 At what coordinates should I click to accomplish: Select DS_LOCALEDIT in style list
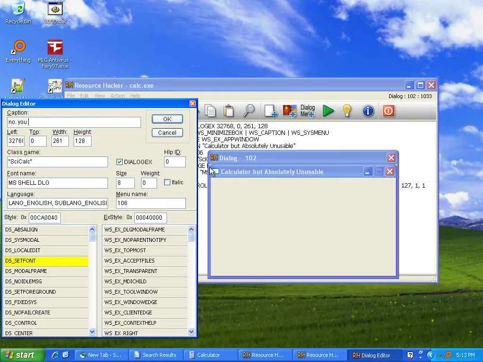(x=46, y=251)
